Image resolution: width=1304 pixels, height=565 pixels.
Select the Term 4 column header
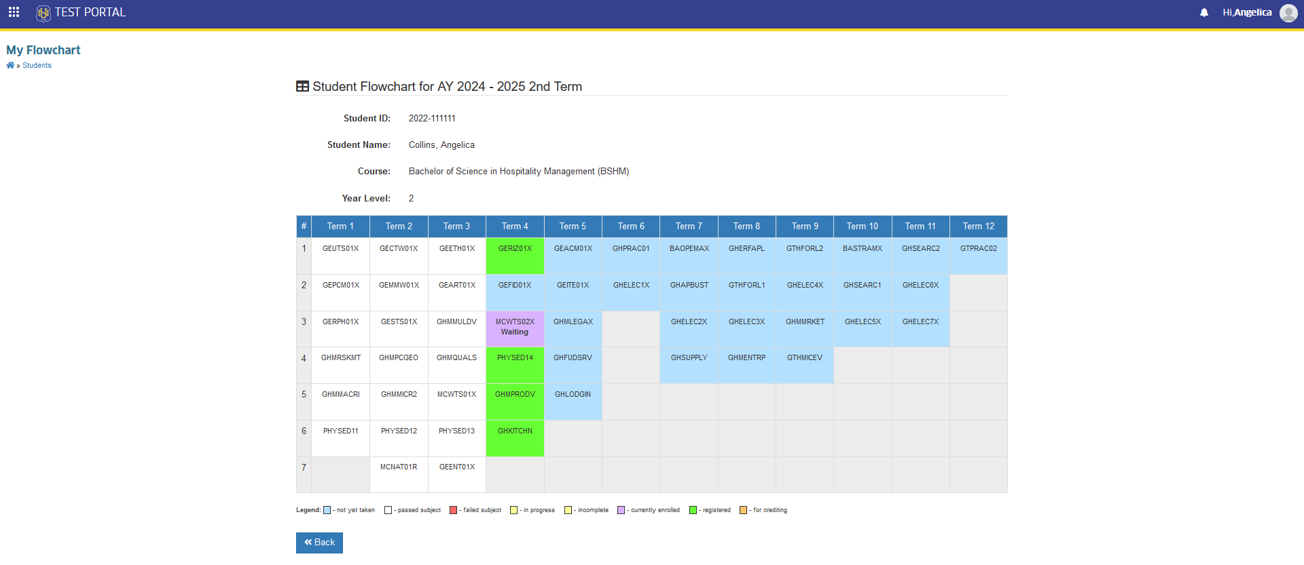[x=515, y=227]
